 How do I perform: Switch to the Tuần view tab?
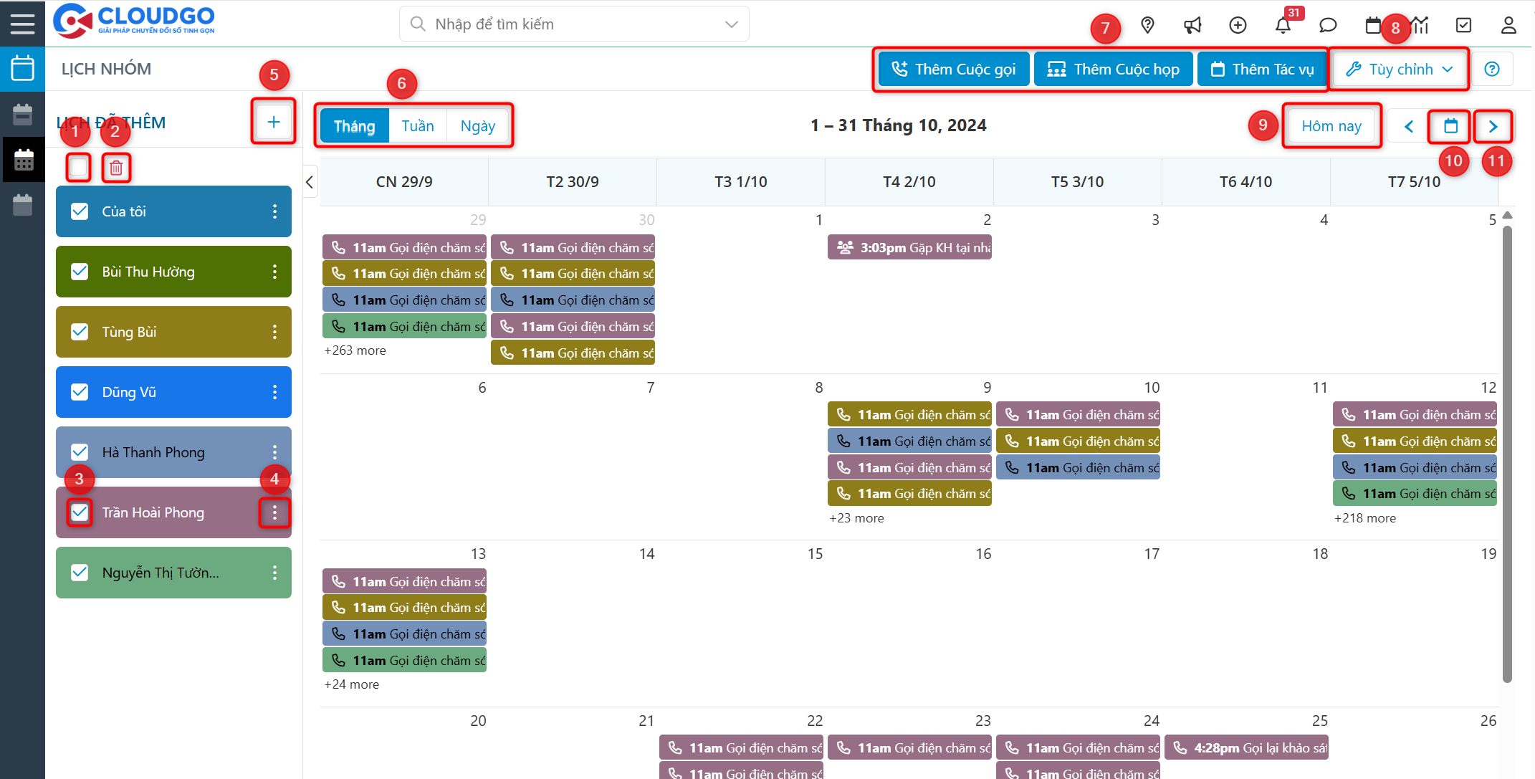[417, 126]
